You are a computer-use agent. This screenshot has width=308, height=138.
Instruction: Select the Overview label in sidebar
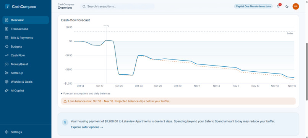pos(17,20)
